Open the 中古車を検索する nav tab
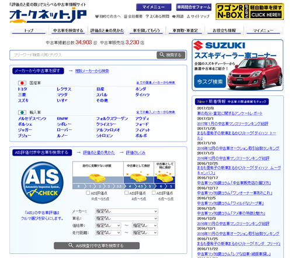 coord(68,30)
